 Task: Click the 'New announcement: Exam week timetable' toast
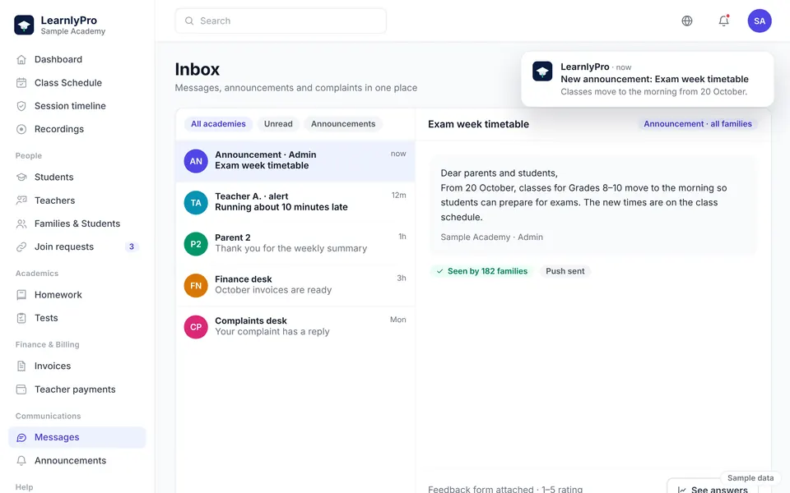(x=647, y=79)
